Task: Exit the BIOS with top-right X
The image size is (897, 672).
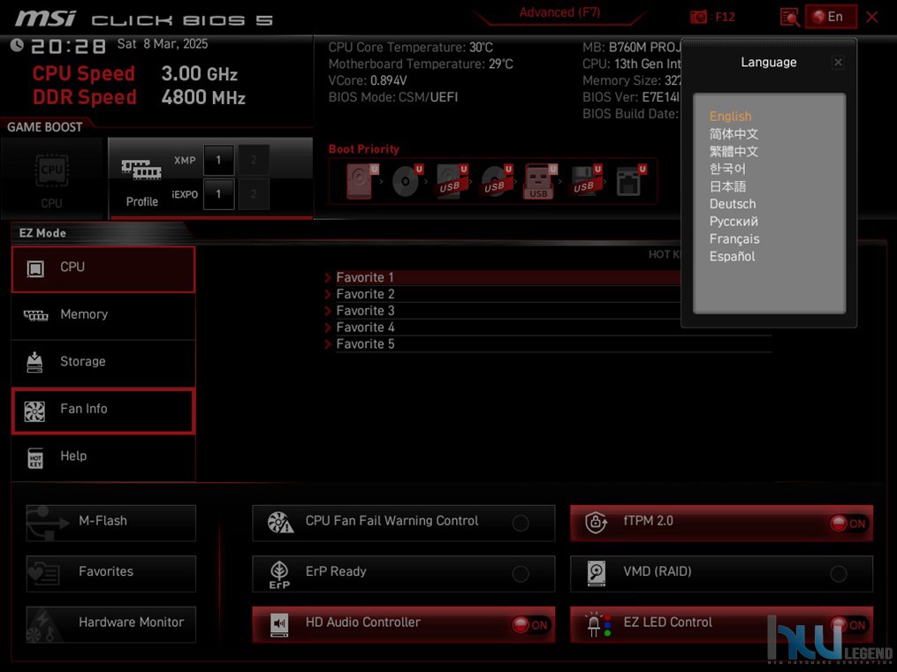Action: (x=872, y=17)
